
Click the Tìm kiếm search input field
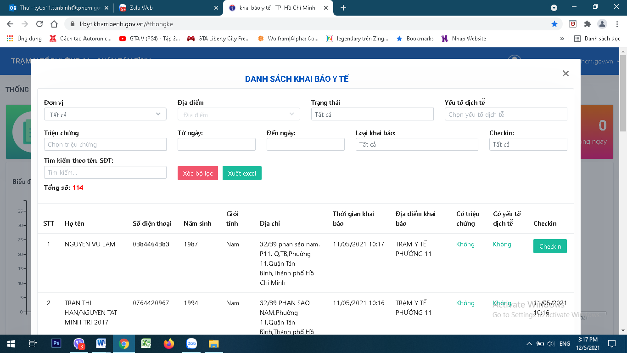click(105, 172)
